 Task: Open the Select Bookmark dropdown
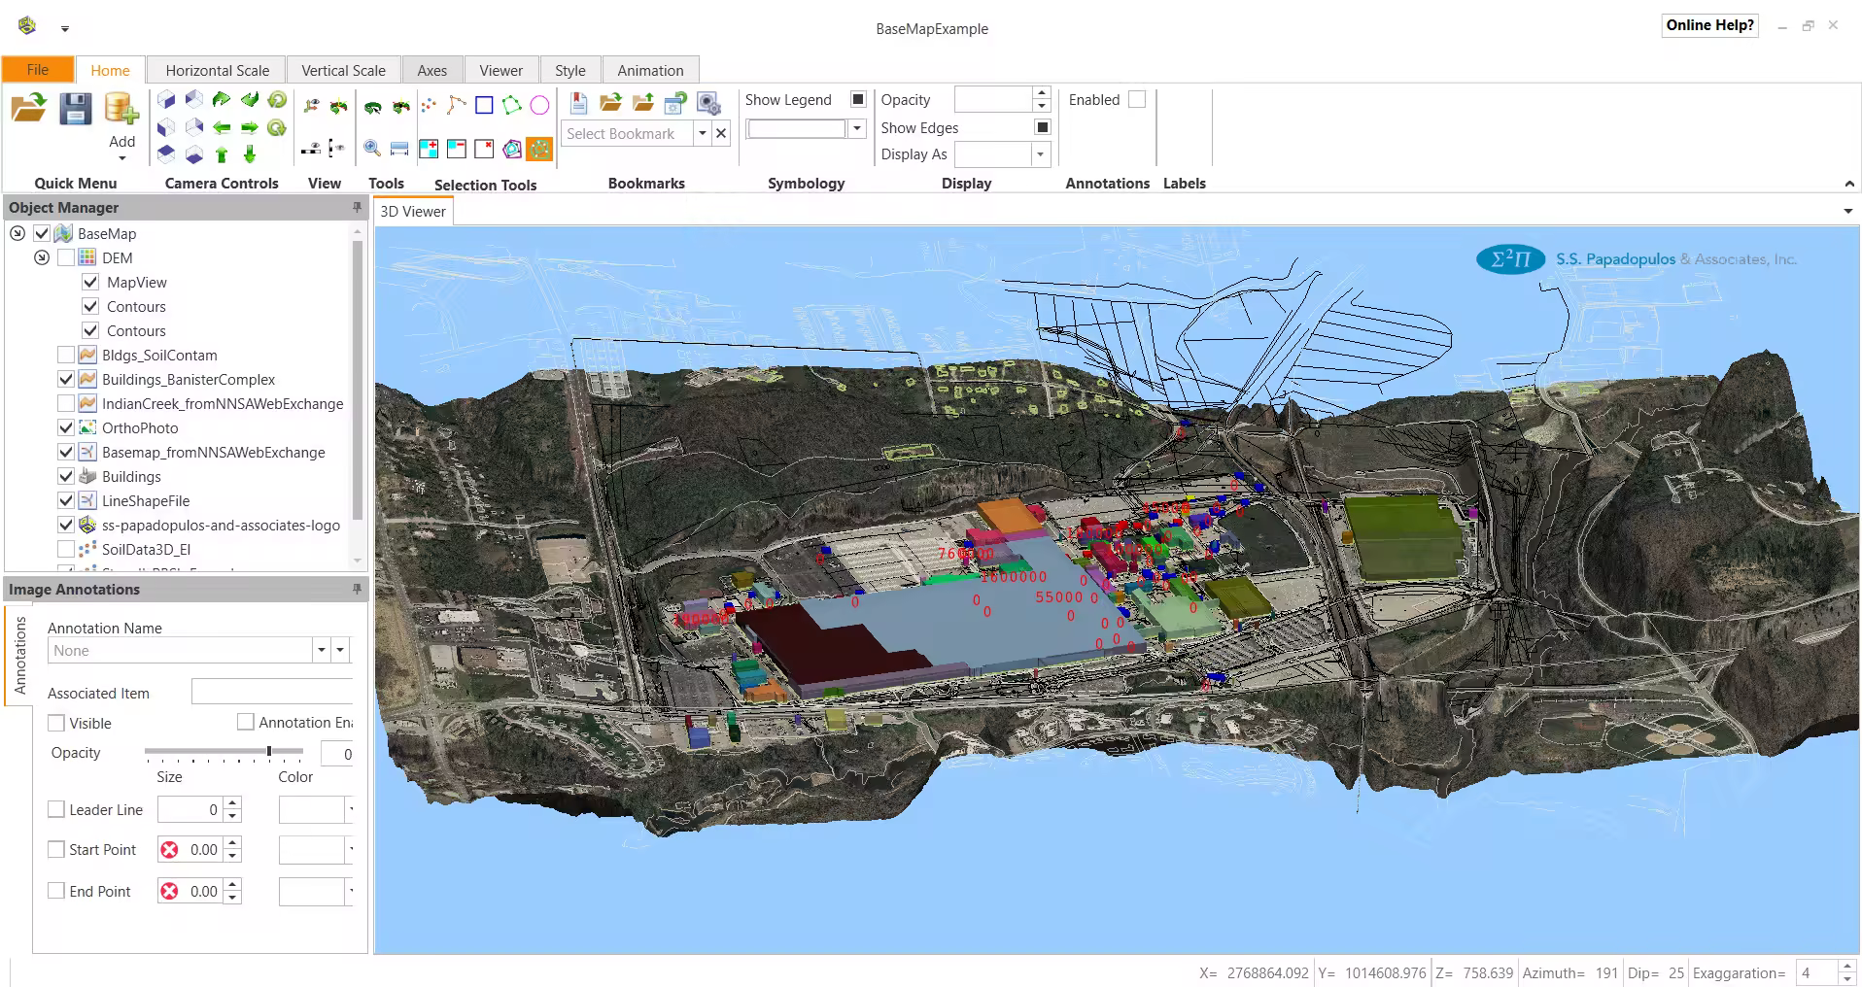pyautogui.click(x=702, y=134)
